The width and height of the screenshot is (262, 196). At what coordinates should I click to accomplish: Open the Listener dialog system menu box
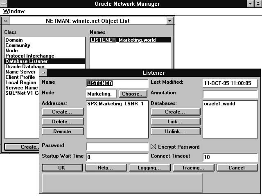44,73
